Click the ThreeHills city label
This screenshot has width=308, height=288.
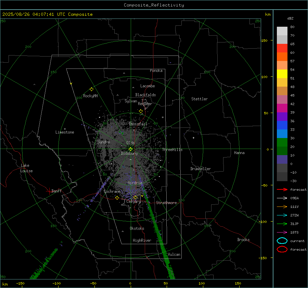(172, 150)
